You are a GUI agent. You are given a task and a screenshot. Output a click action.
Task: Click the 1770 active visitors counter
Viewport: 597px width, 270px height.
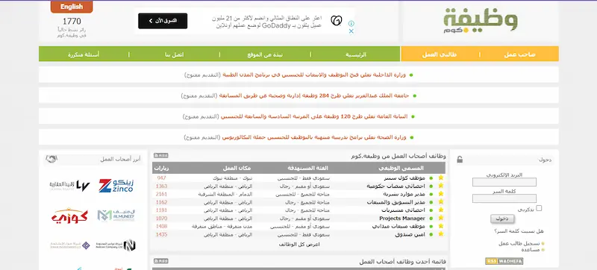pos(72,22)
